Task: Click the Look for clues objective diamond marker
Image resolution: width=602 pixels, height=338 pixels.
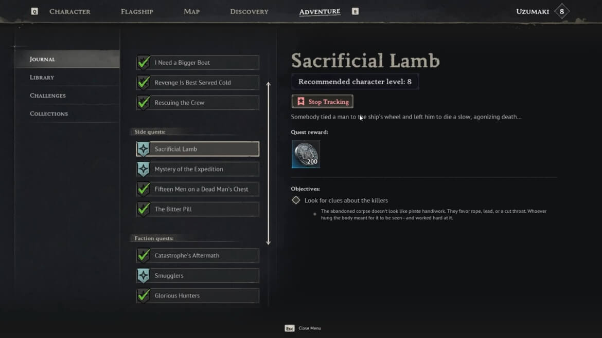Action: click(x=296, y=200)
